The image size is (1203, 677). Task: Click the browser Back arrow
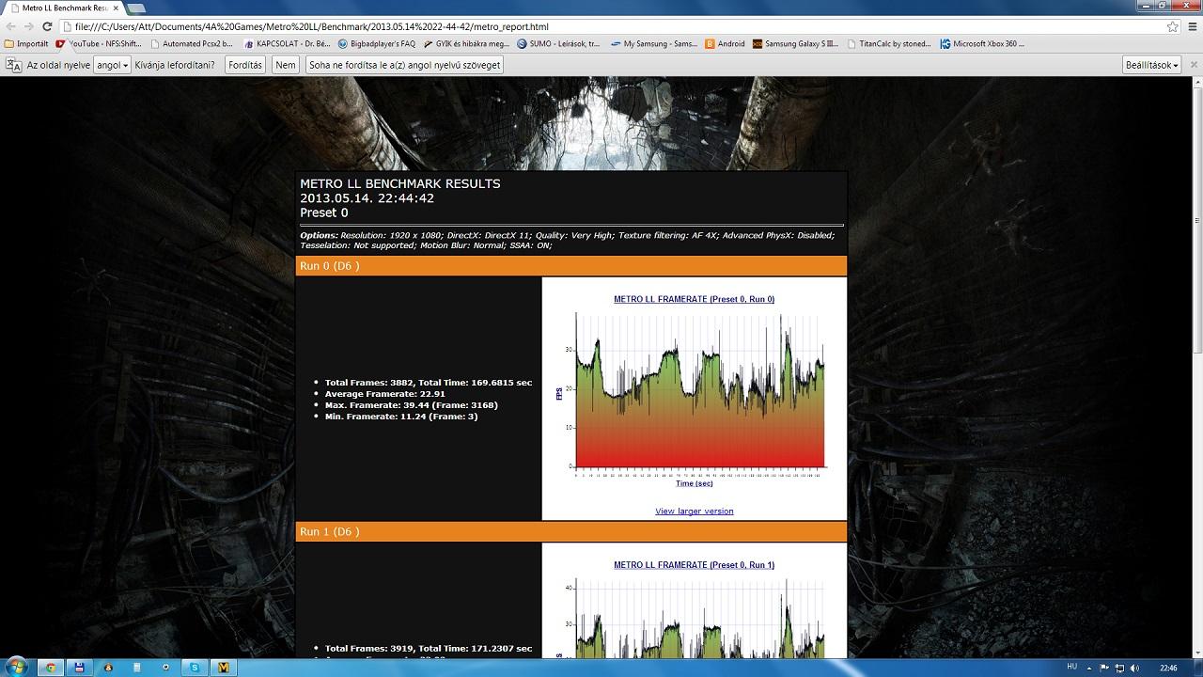click(x=10, y=26)
